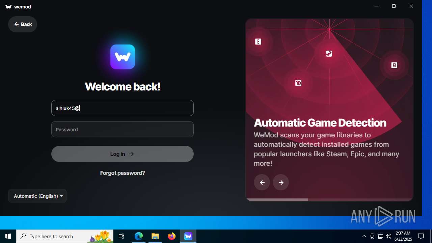Open the clock showing 2:37 AM
432x243 pixels.
pos(403,236)
